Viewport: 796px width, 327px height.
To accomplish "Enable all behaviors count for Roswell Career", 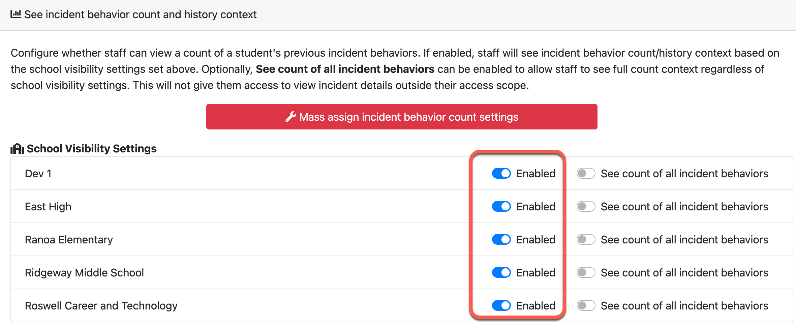I will tap(586, 306).
